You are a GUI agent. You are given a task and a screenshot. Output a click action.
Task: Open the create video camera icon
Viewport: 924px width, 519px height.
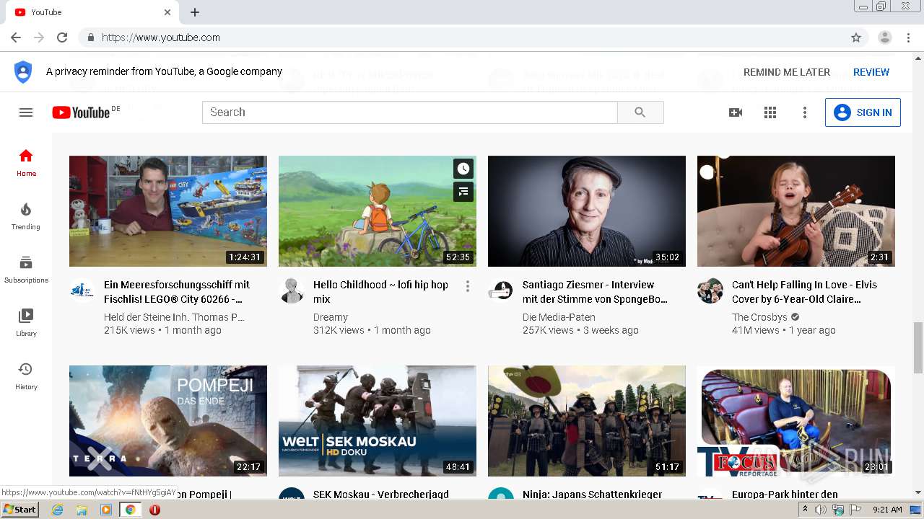point(736,112)
